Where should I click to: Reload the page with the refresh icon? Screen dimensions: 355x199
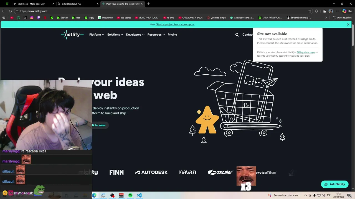click(x=10, y=11)
